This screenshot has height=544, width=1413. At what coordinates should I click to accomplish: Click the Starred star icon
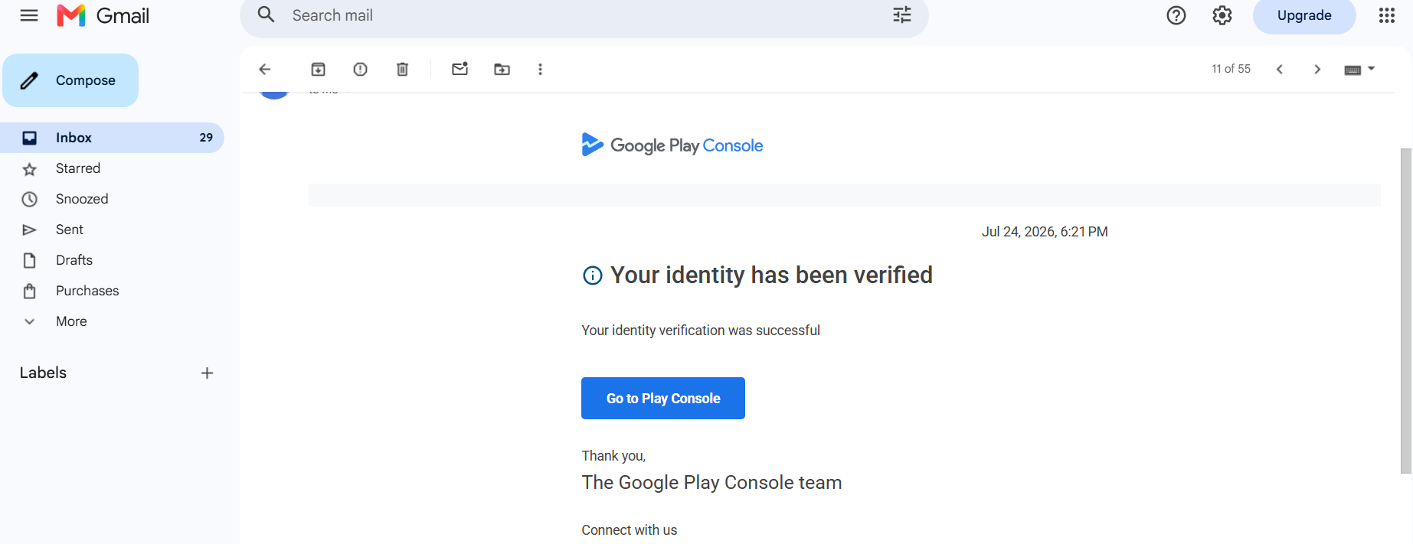(29, 169)
